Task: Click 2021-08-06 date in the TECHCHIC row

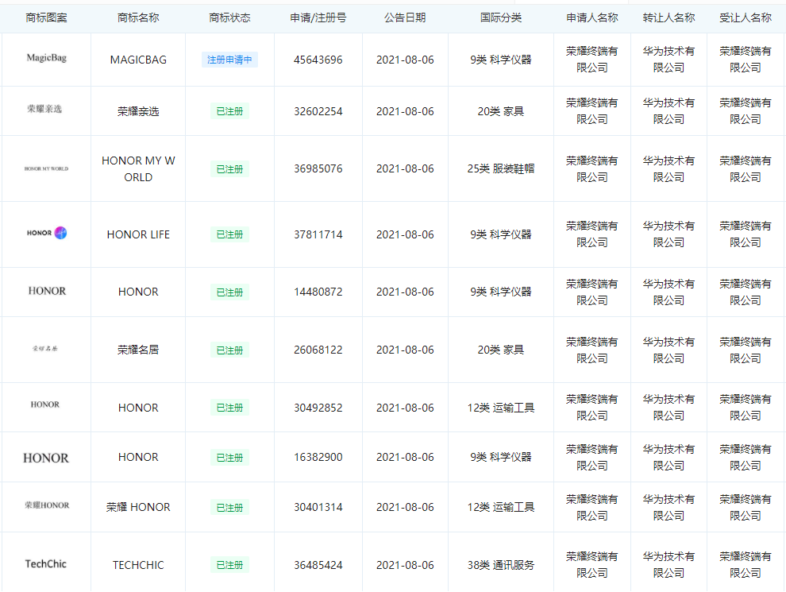Action: tap(405, 566)
